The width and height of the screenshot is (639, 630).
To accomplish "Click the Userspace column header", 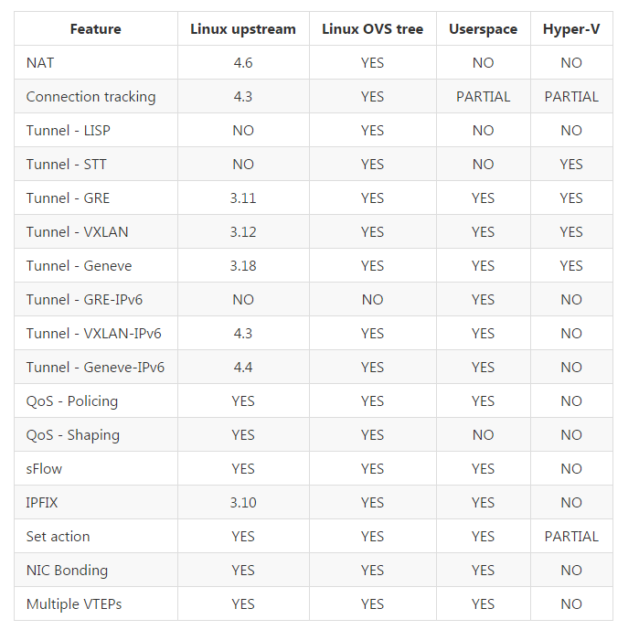I will tap(483, 29).
